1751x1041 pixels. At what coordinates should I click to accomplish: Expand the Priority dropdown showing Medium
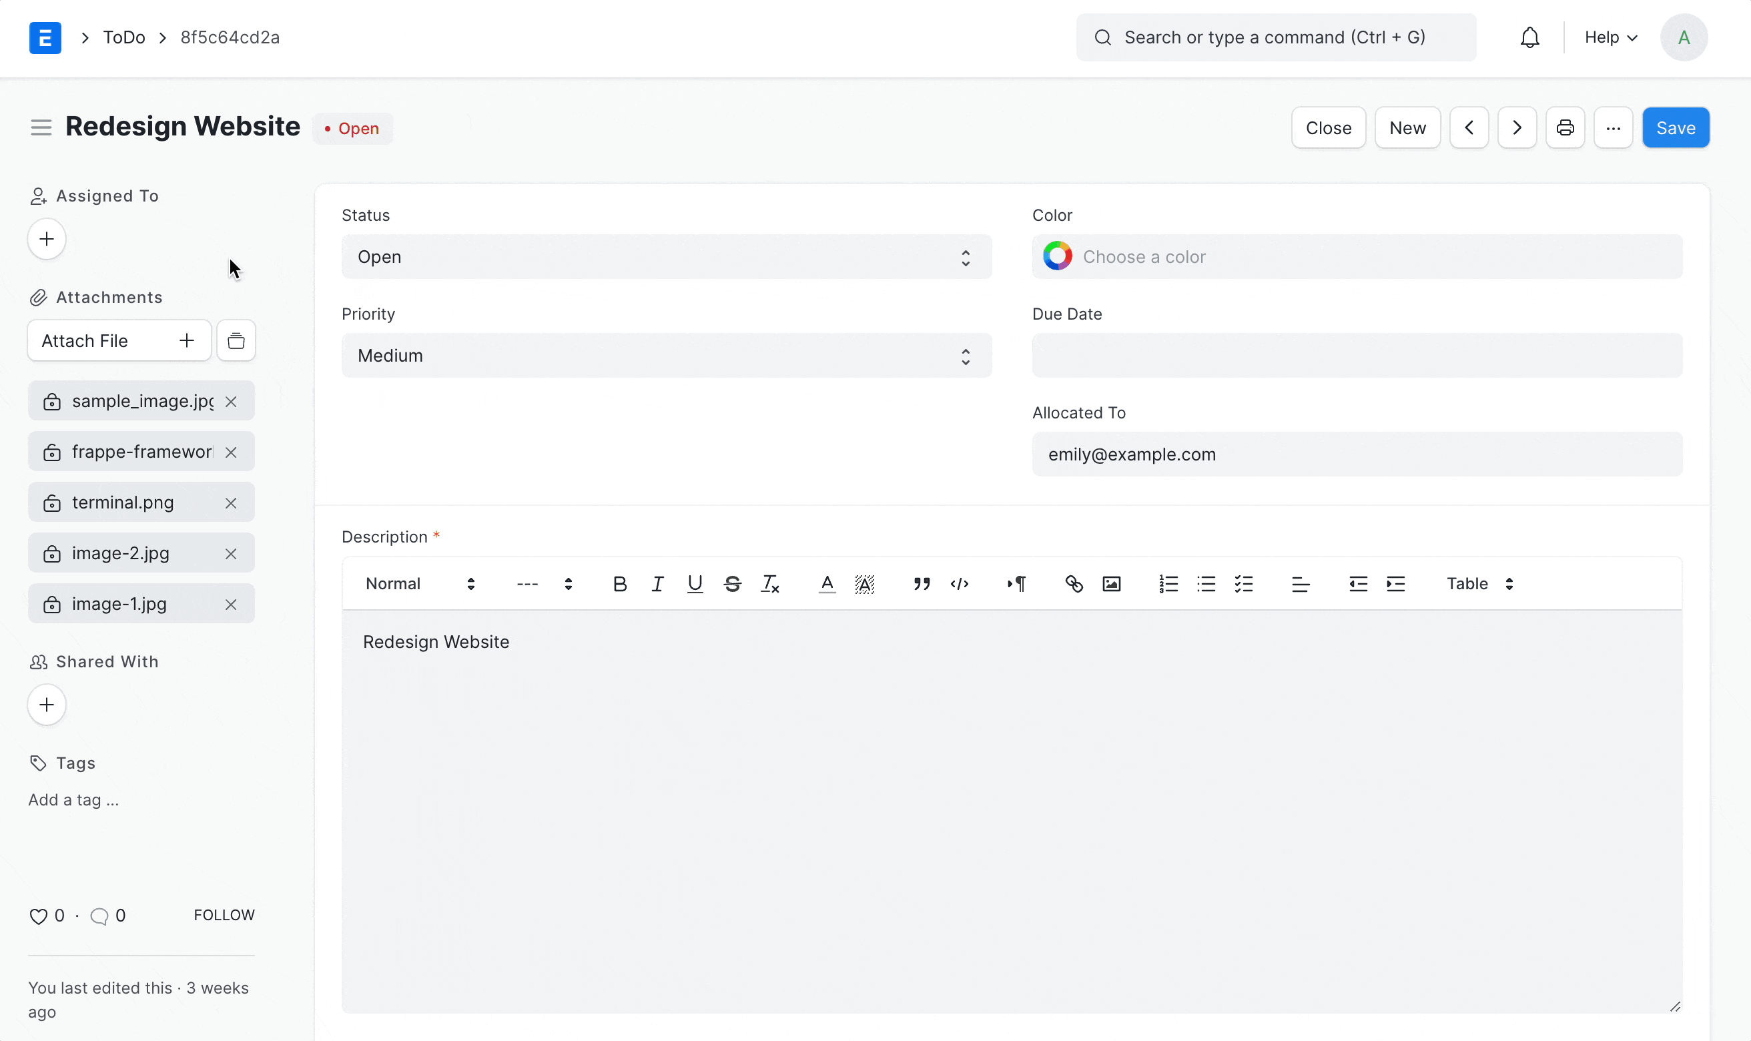click(666, 356)
